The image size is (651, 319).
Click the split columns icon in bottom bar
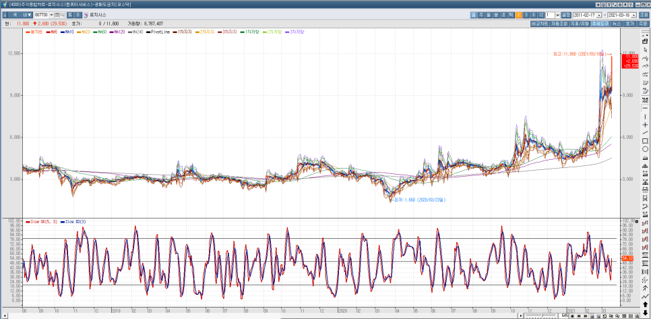pos(631,316)
